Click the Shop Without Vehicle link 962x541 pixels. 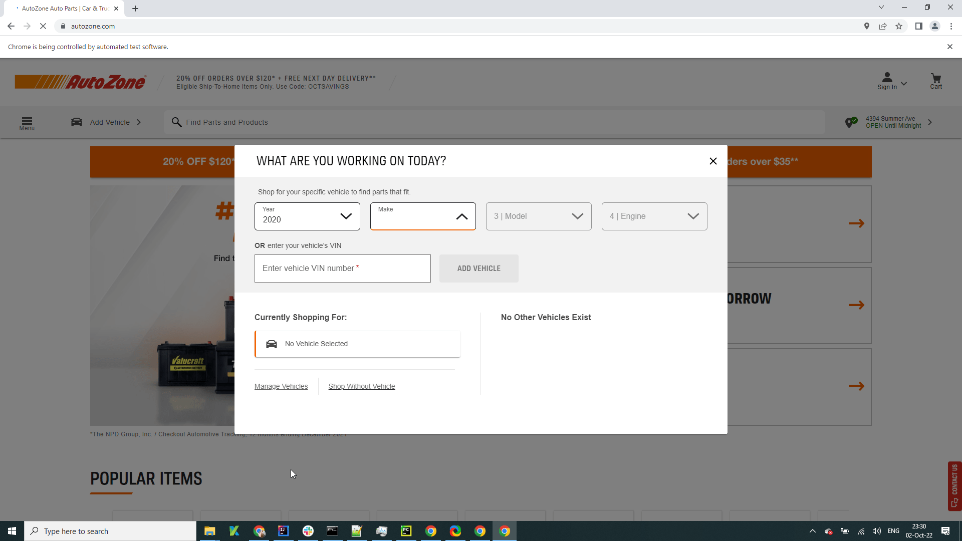point(362,386)
